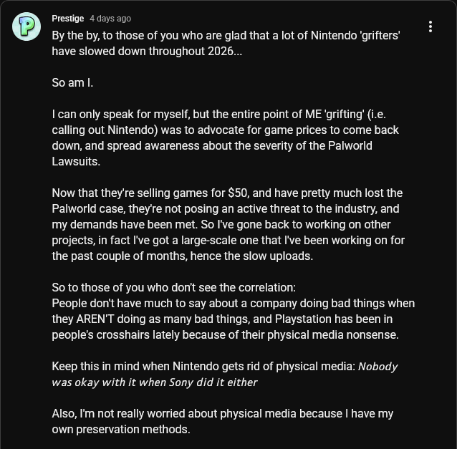This screenshot has width=457, height=449.
Task: Click the Prestige channel avatar with letter P
Action: [27, 26]
